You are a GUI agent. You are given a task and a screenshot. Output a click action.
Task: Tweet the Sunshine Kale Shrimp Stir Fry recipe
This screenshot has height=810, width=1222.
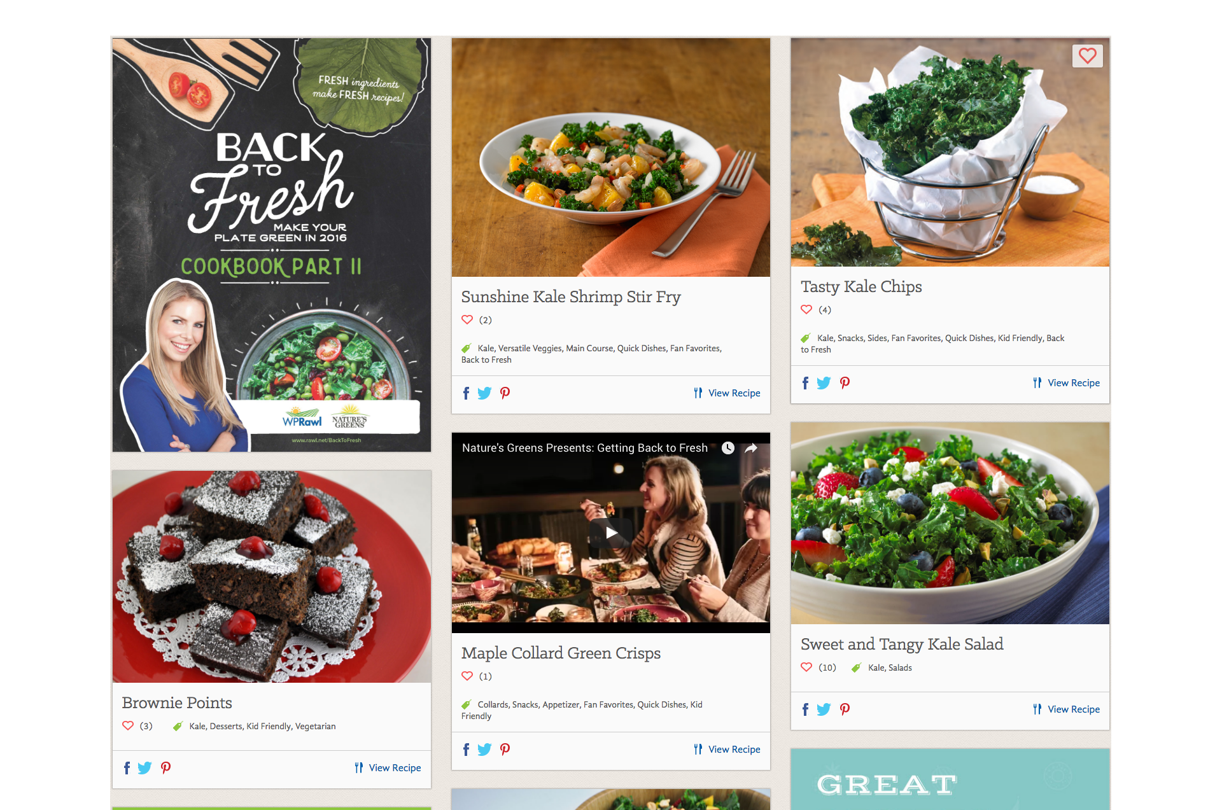point(484,393)
